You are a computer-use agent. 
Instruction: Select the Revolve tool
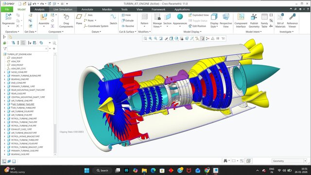coord(127,26)
